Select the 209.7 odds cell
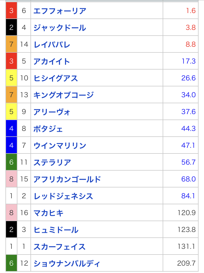The width and height of the screenshot is (204, 273). [186, 263]
